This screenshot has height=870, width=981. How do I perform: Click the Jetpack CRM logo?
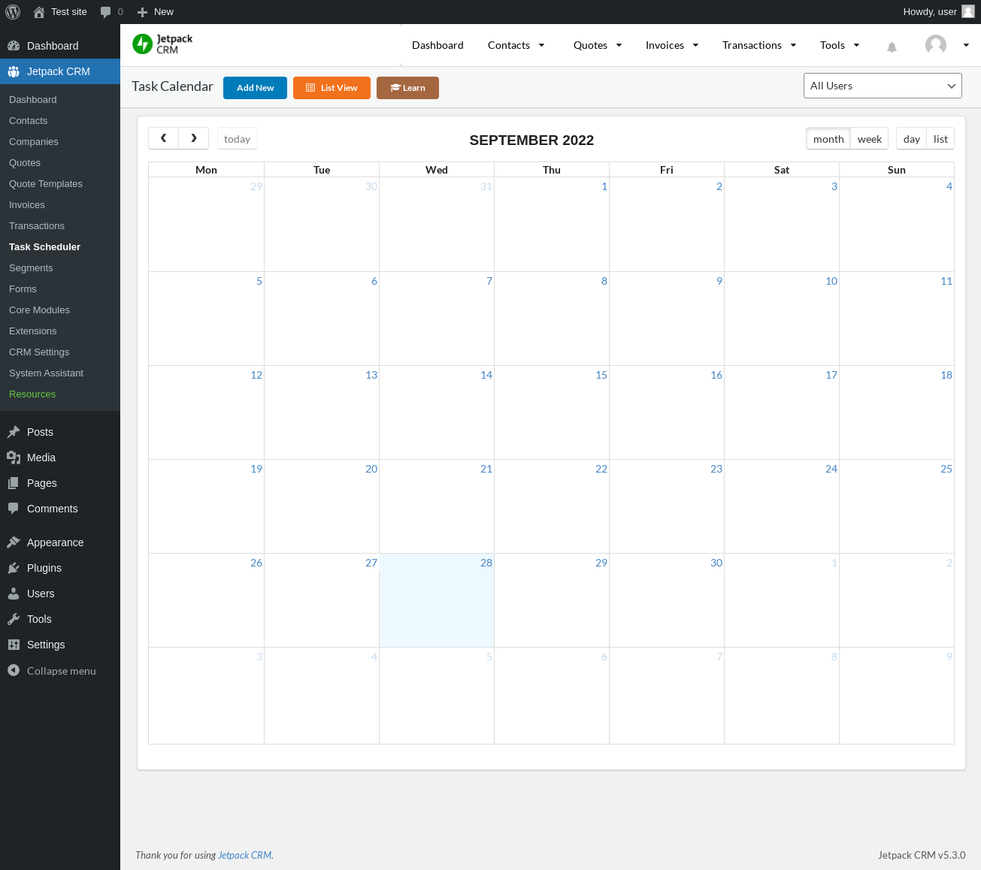pyautogui.click(x=162, y=44)
